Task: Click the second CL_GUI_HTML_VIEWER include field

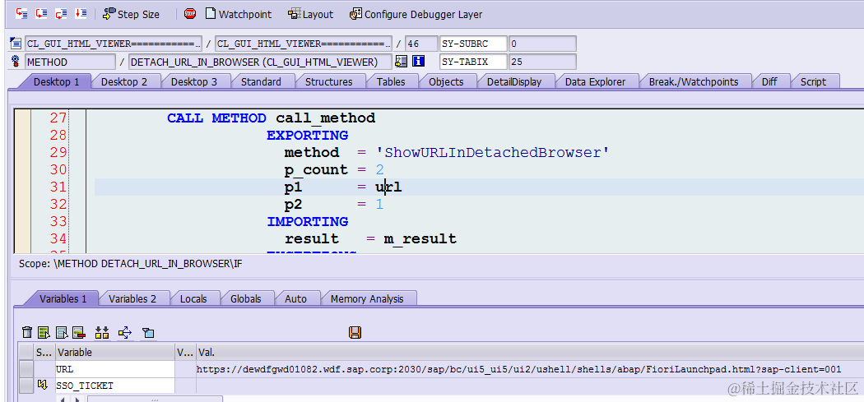Action: [304, 44]
